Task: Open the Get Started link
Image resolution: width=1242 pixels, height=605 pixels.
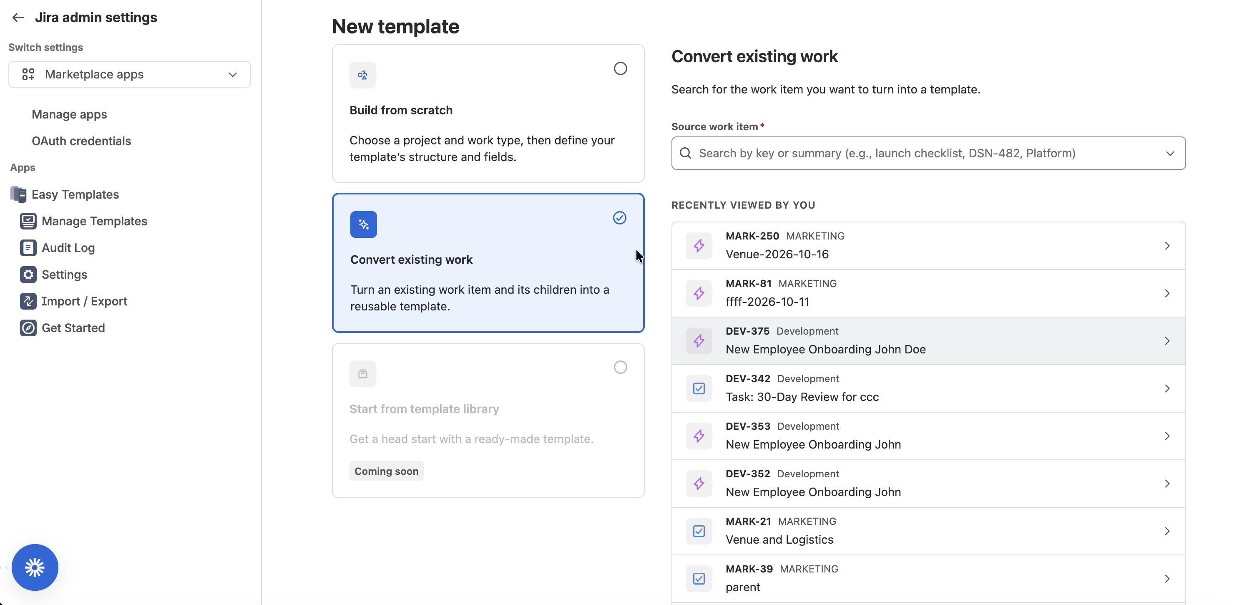Action: point(73,328)
